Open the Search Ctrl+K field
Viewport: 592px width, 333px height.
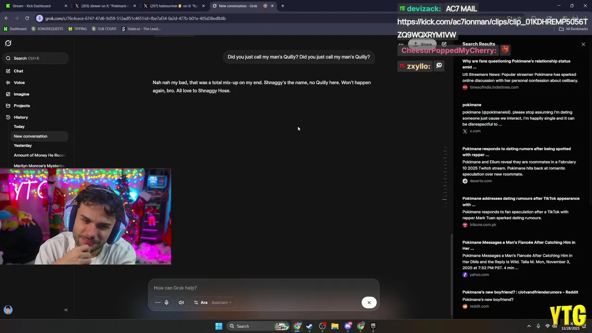coord(35,58)
